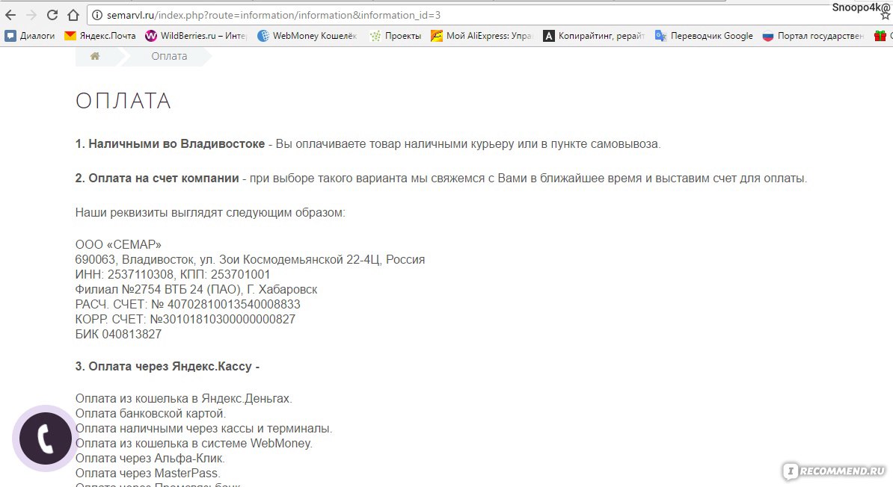Click the ООО «СЕМАР» company name
This screenshot has width=893, height=487.
point(118,245)
